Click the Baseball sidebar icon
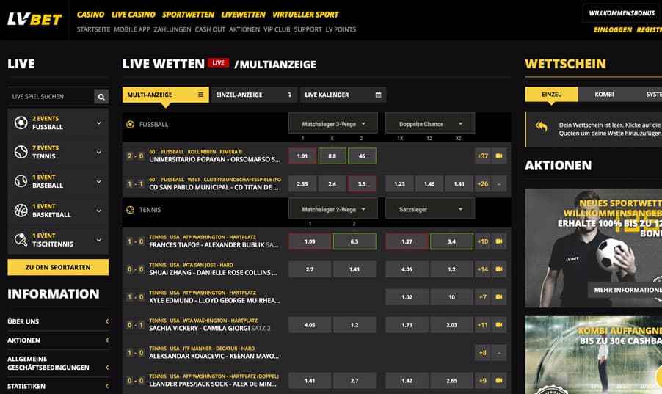This screenshot has width=662, height=394. pyautogui.click(x=21, y=181)
